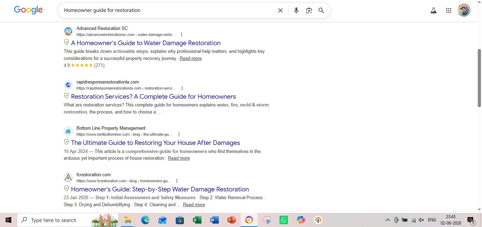Screen dimensions: 482x227
Task: Click the Wi-Fi network tray icon
Action: [x=414, y=220]
